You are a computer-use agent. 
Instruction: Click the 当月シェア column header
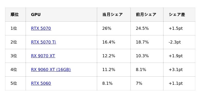coord(114,15)
